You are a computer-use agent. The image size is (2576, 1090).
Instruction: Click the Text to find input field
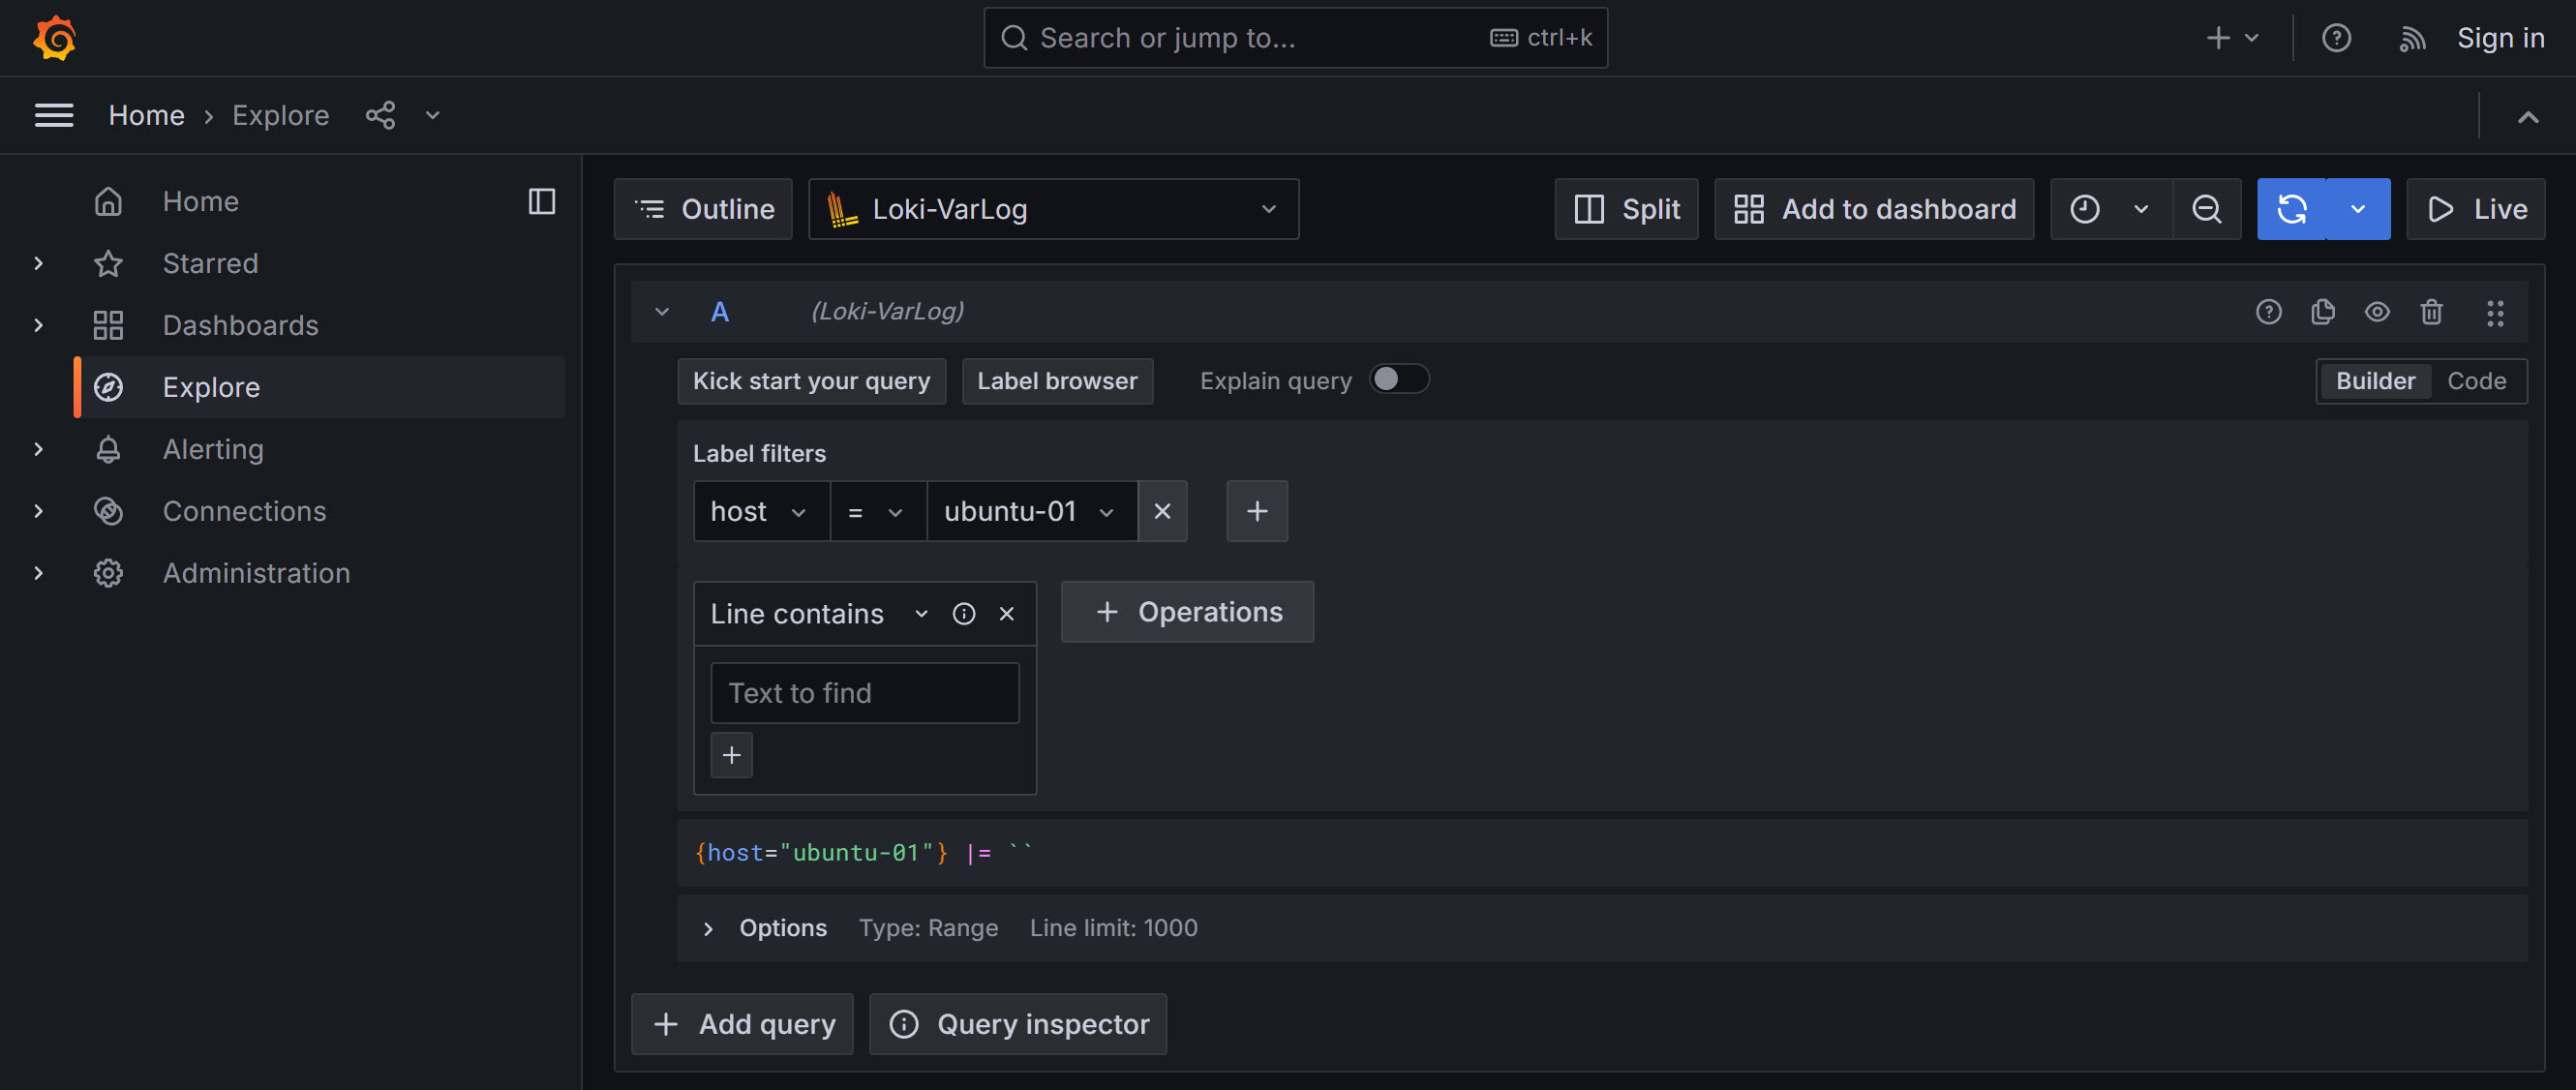click(864, 692)
